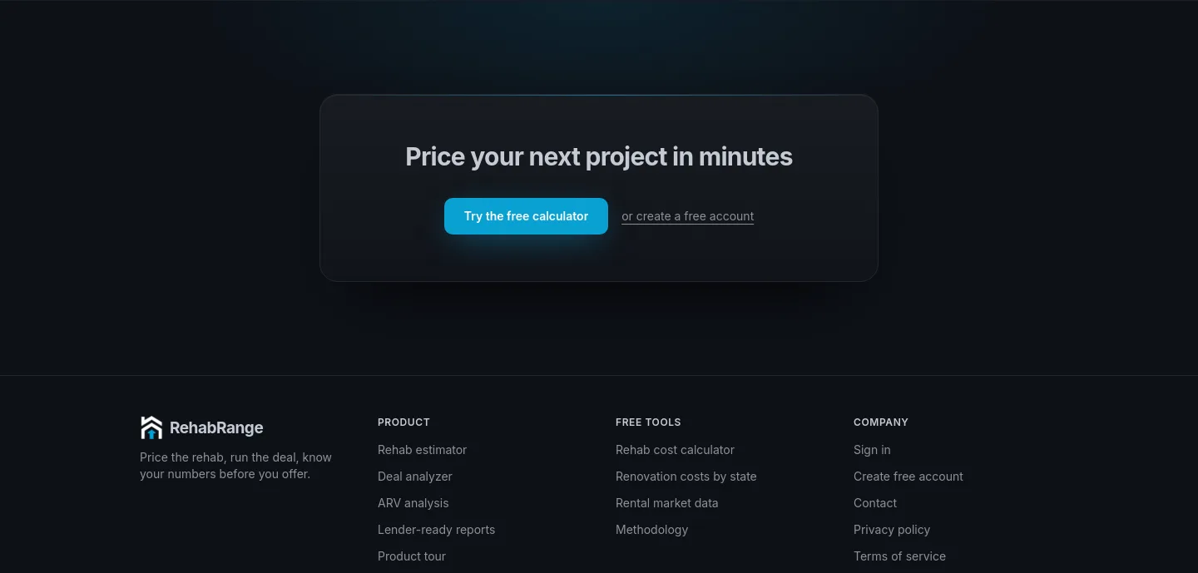Viewport: 1198px width, 573px height.
Task: Open the Rehab estimator footer link
Action: tap(422, 450)
